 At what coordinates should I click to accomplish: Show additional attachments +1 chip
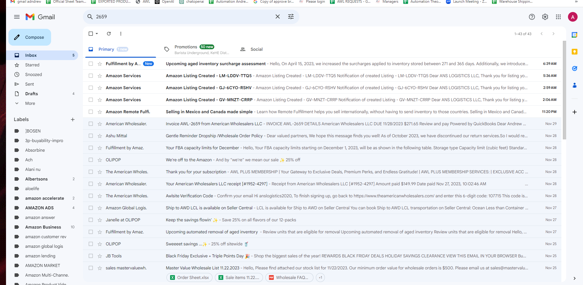pos(320,277)
